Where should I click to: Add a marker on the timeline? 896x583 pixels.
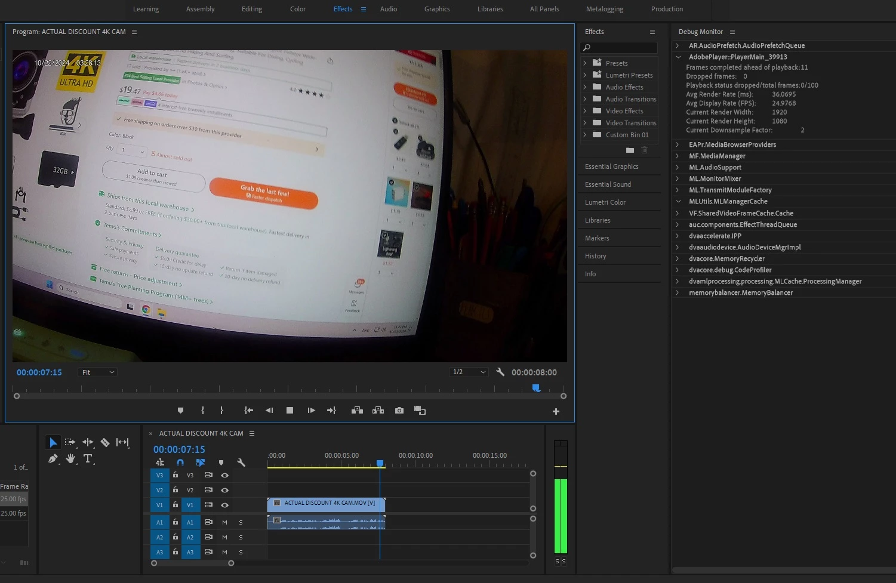(x=221, y=462)
